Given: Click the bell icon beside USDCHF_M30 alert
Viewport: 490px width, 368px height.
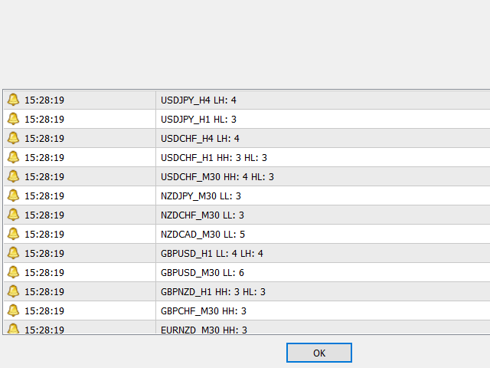Looking at the screenshot, I should [13, 176].
